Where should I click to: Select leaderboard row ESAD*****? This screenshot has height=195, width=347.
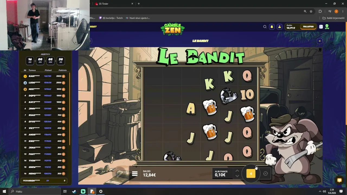(44, 115)
